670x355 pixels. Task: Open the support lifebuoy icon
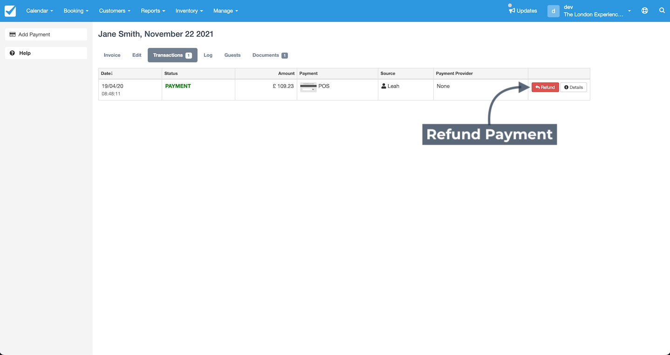645,10
